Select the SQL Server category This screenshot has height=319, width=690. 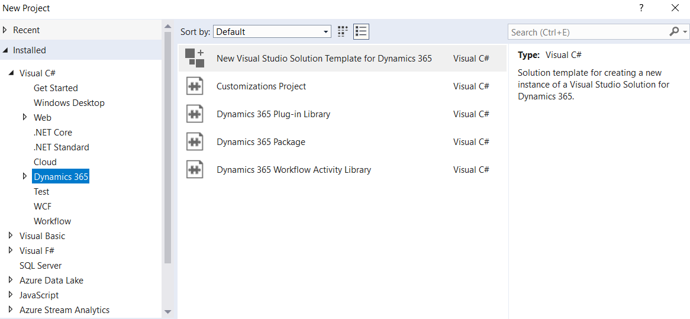tap(40, 266)
